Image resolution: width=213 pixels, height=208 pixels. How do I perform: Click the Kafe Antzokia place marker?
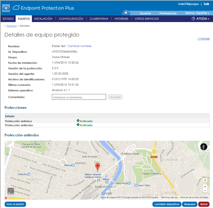click(99, 157)
